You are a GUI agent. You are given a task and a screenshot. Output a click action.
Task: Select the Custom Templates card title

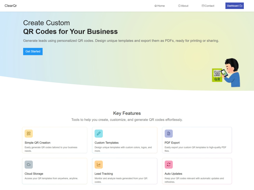[107, 143]
